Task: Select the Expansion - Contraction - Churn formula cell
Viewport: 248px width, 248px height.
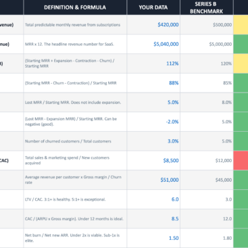Action: pos(75,64)
